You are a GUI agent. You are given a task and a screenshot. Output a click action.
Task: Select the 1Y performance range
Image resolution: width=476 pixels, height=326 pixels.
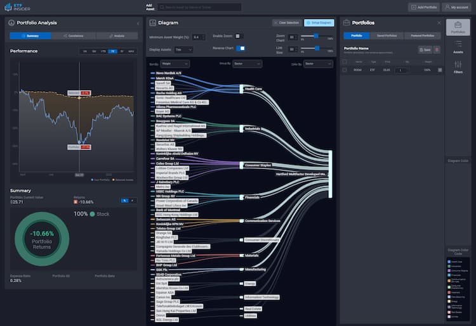(112, 51)
